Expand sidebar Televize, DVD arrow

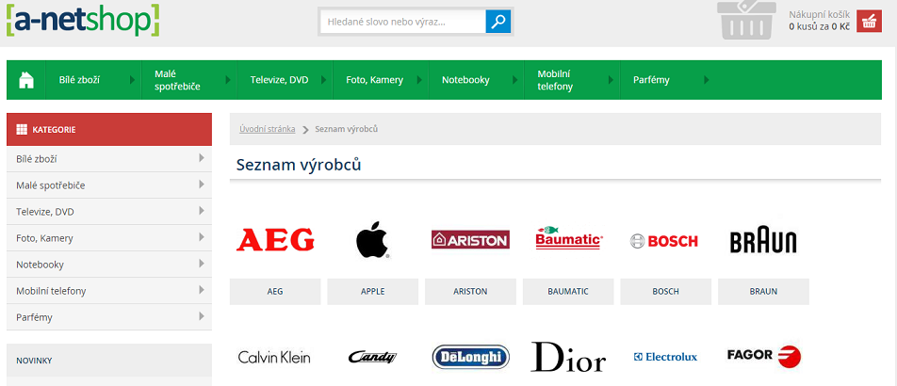202,211
